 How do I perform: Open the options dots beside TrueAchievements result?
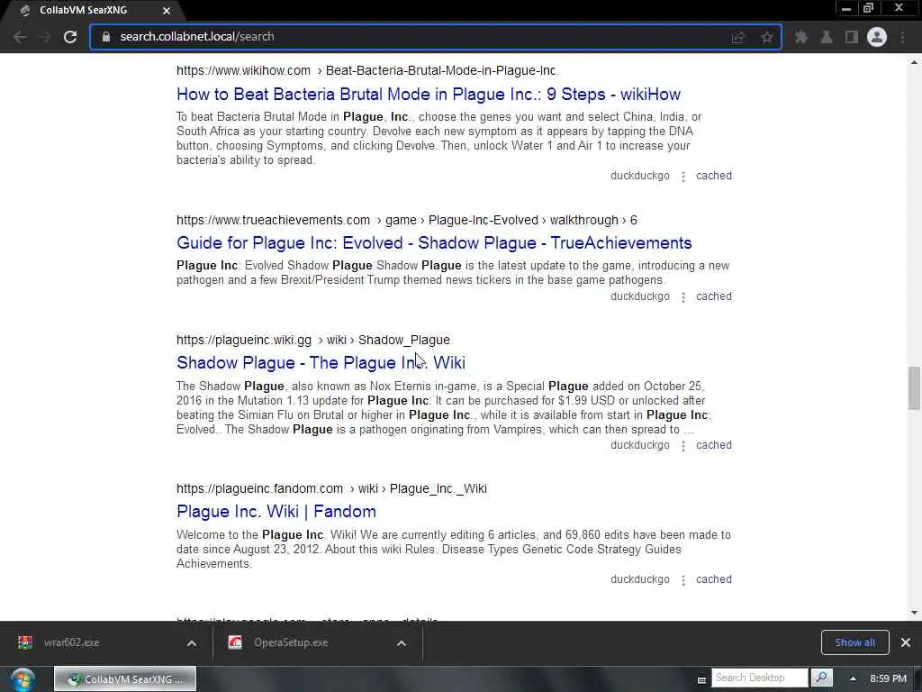(683, 297)
